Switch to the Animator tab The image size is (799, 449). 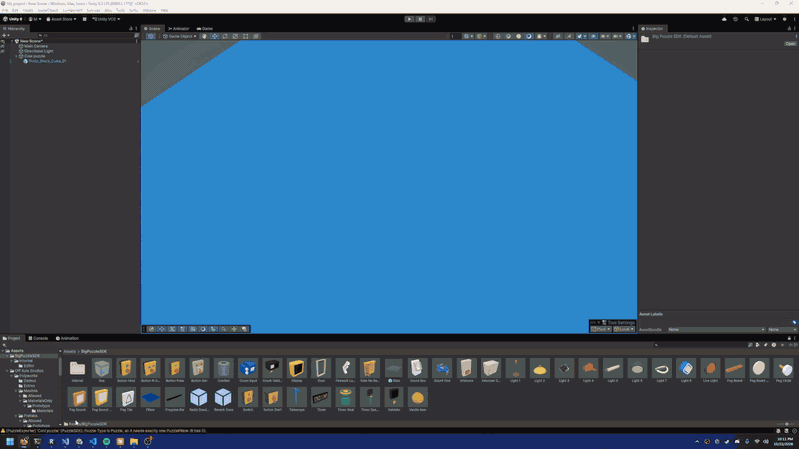[x=179, y=29]
